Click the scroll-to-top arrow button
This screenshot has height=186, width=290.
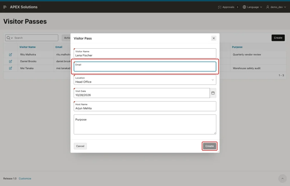coord(282,178)
